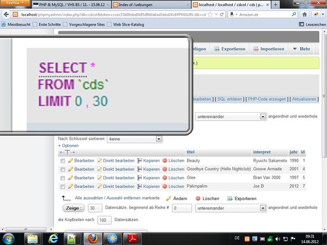327x245 pixels.
Task: Switch to the PHP & MySQL / VHS BS tab
Action: tap(71, 4)
